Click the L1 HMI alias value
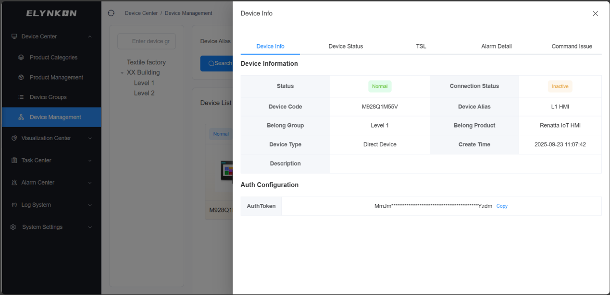Viewport: 610px width, 295px height. point(560,106)
